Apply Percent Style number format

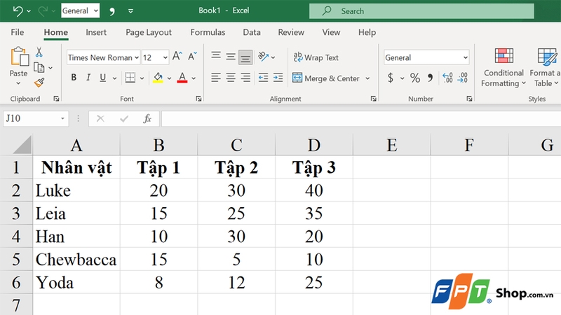pos(415,78)
